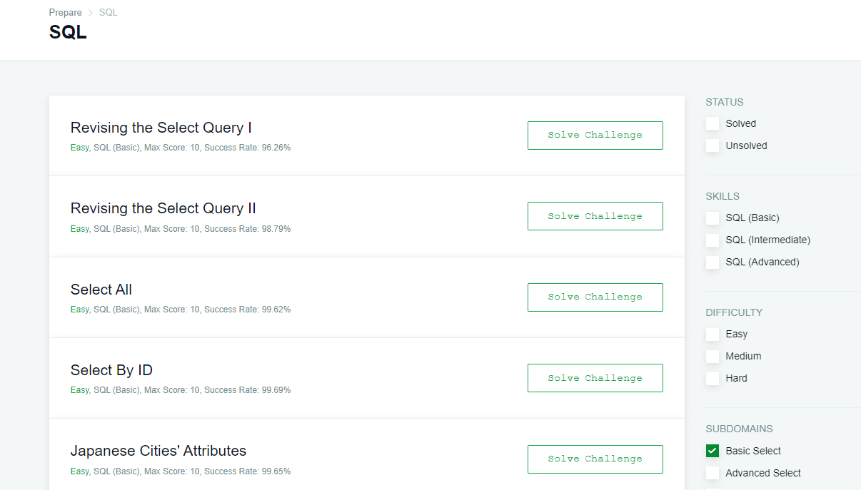Uncheck the Basic Select subdomain
Screen dimensions: 861x490
713,451
